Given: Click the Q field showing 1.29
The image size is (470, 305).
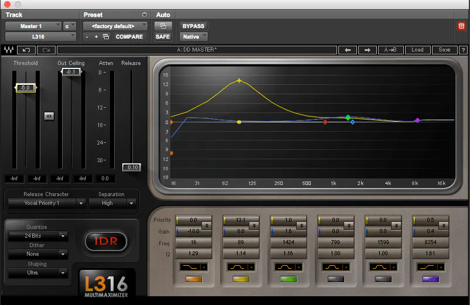Looking at the screenshot, I should click(194, 253).
